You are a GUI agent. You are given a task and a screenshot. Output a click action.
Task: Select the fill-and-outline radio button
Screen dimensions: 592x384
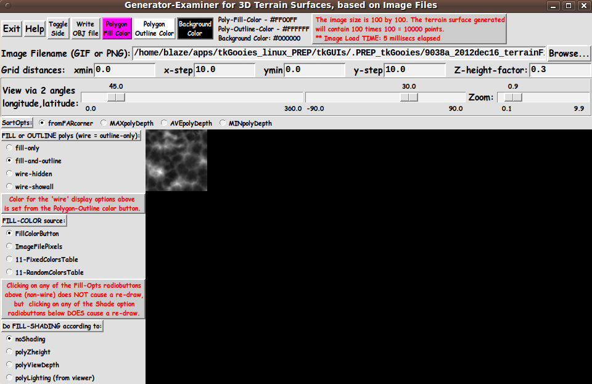[33, 161]
